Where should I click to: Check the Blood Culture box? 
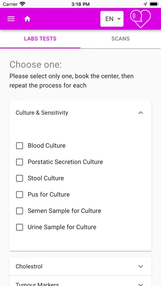20,146
